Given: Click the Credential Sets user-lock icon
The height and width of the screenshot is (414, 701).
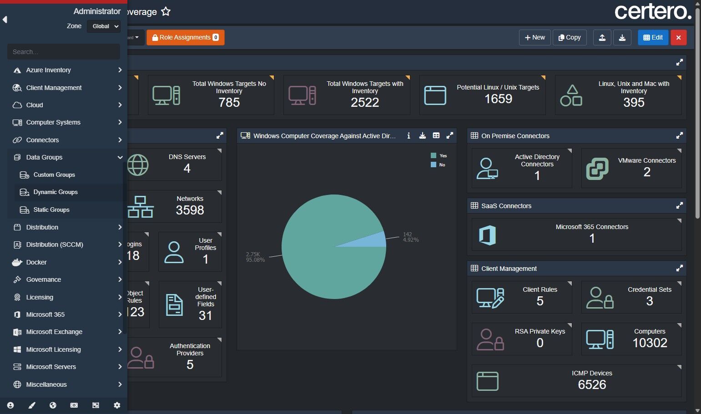Looking at the screenshot, I should tap(600, 298).
